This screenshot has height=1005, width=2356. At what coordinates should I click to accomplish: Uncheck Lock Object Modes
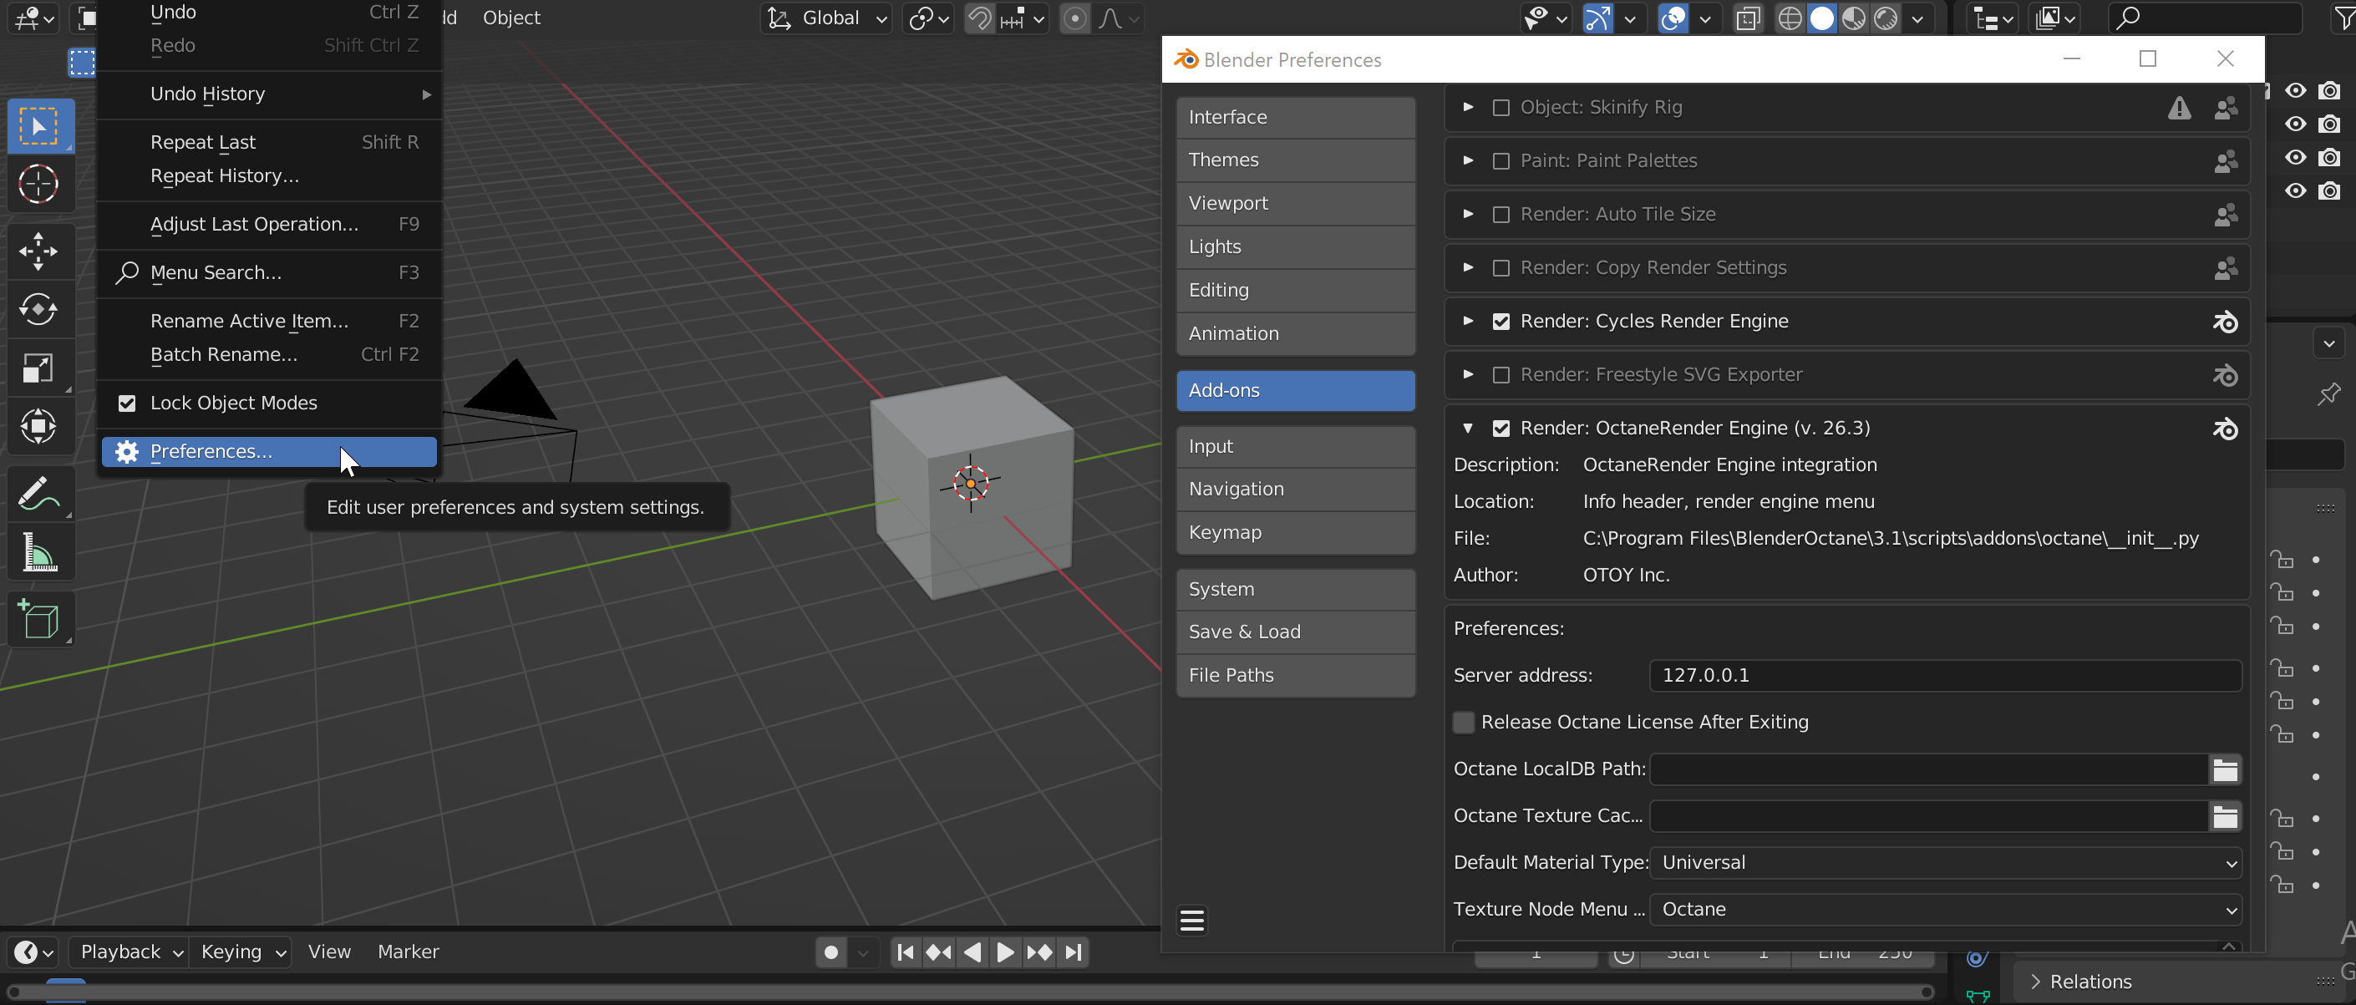pyautogui.click(x=126, y=403)
